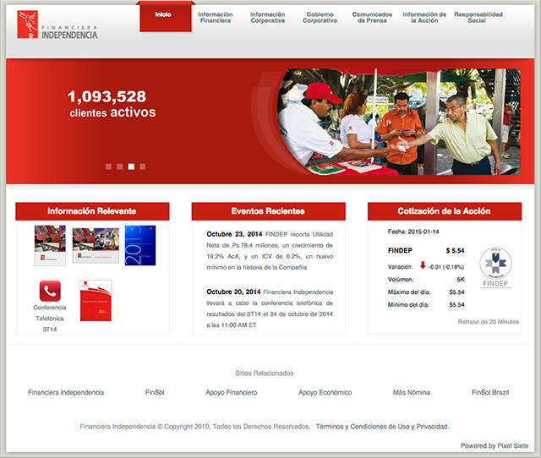Click the red down arrow beside Variación
The height and width of the screenshot is (458, 541).
click(423, 265)
